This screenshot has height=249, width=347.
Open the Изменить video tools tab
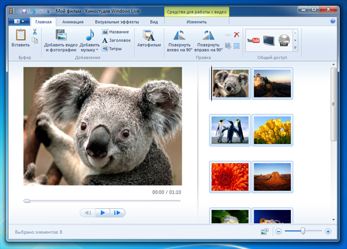(x=196, y=22)
